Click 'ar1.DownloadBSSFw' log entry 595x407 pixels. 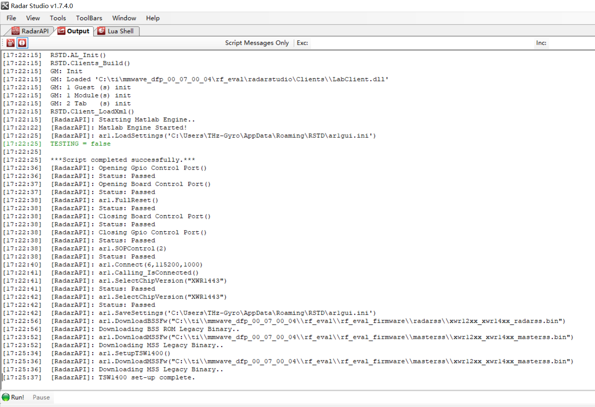(332, 321)
